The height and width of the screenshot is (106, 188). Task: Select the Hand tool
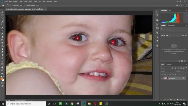pyautogui.click(x=2, y=67)
